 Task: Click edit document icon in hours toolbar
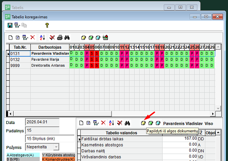88,123
